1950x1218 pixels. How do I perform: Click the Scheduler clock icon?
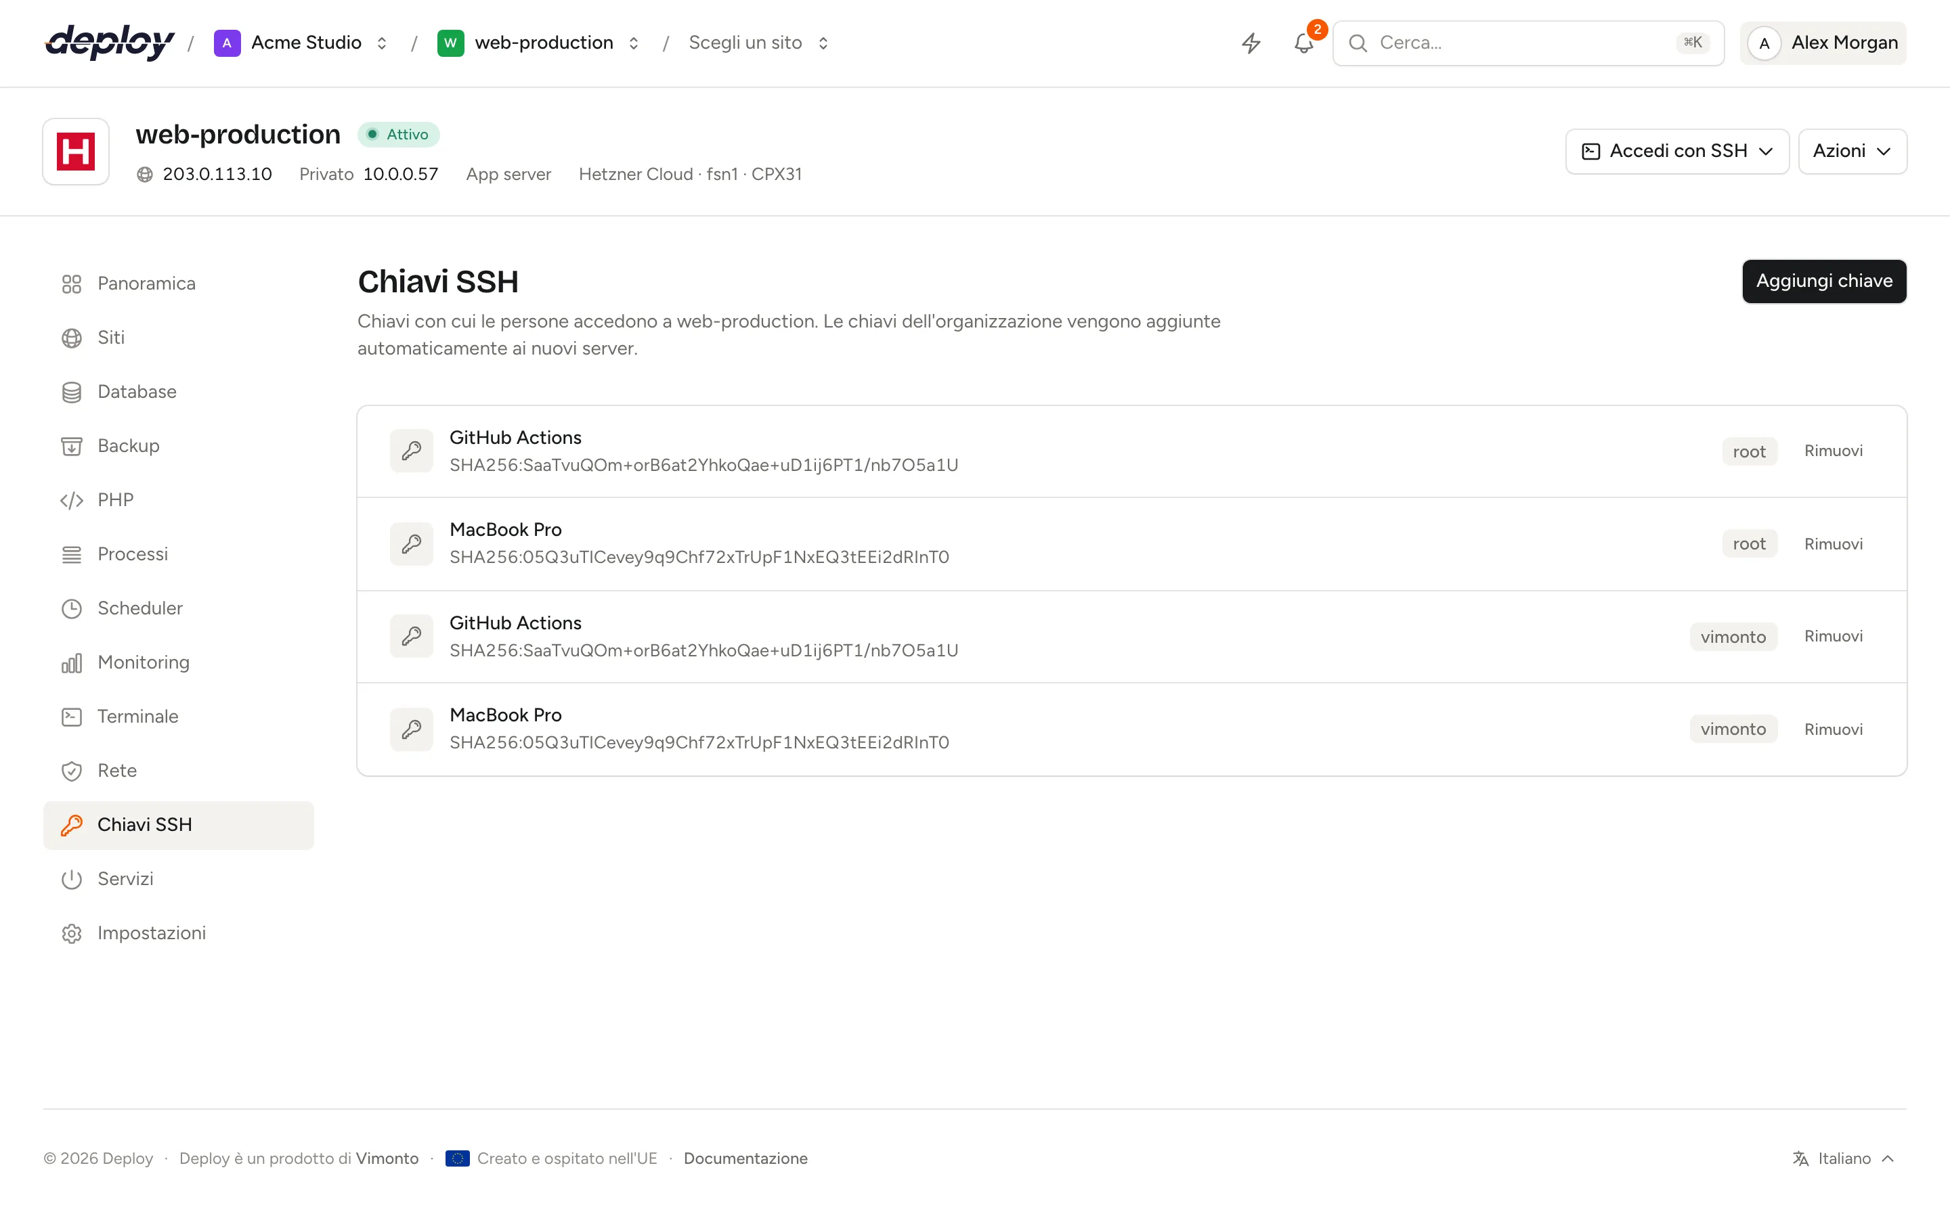(72, 608)
